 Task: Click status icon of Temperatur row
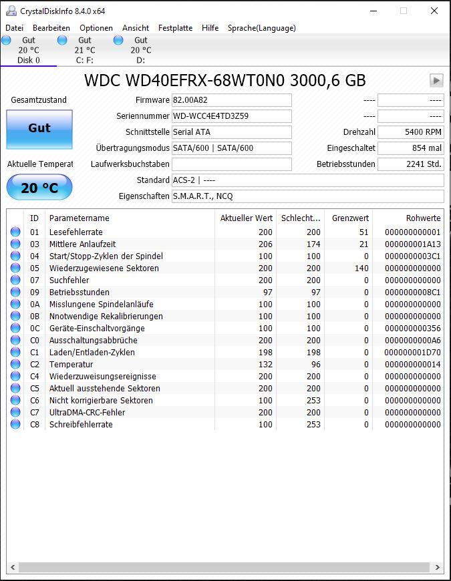tap(15, 364)
